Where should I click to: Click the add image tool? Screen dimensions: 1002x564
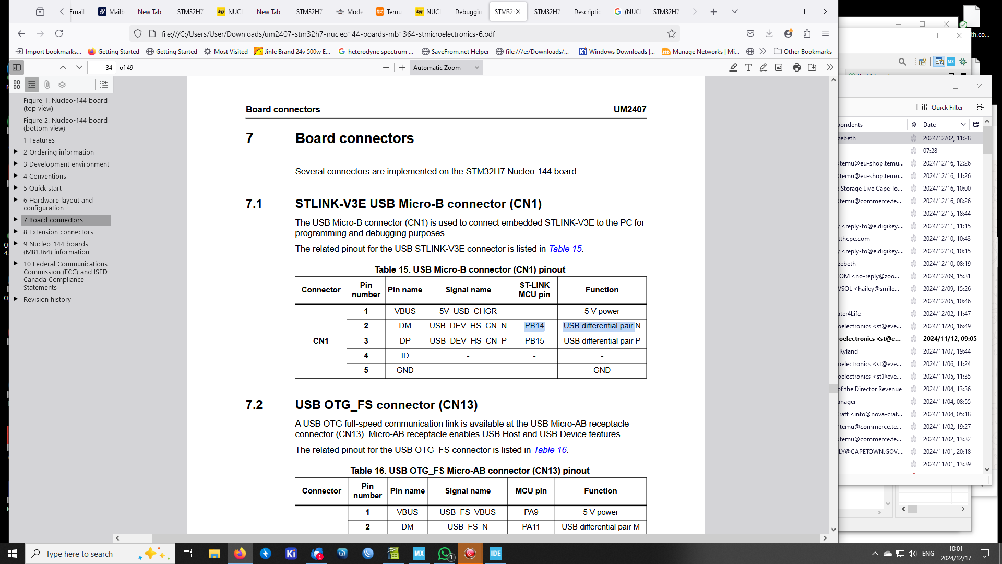click(x=779, y=67)
